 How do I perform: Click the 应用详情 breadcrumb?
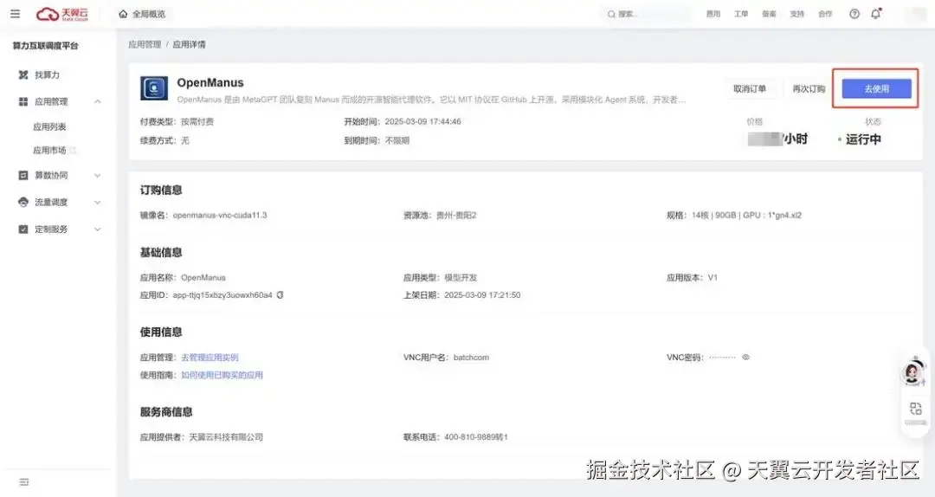[189, 44]
